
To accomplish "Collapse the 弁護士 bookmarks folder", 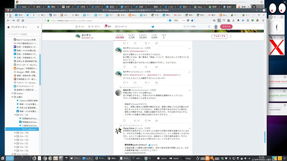I will [12, 97].
